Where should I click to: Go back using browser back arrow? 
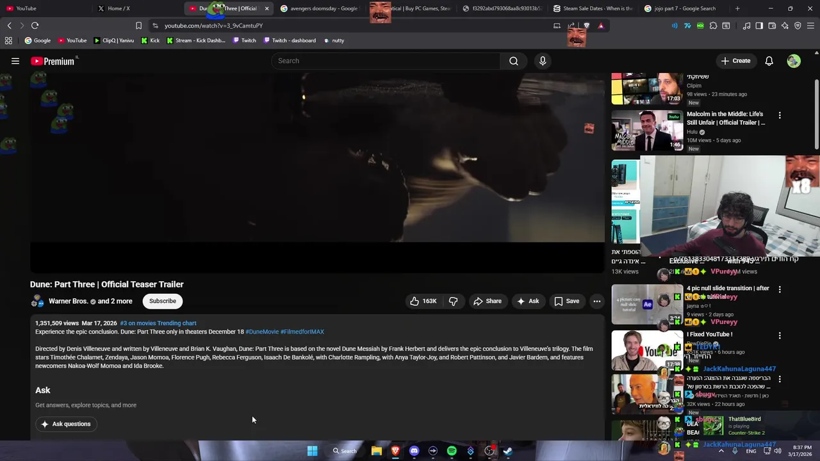pos(9,26)
